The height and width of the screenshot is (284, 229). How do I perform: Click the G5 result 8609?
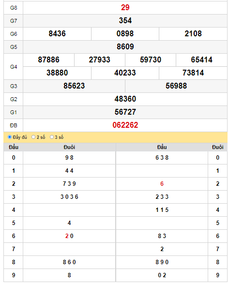coord(125,47)
